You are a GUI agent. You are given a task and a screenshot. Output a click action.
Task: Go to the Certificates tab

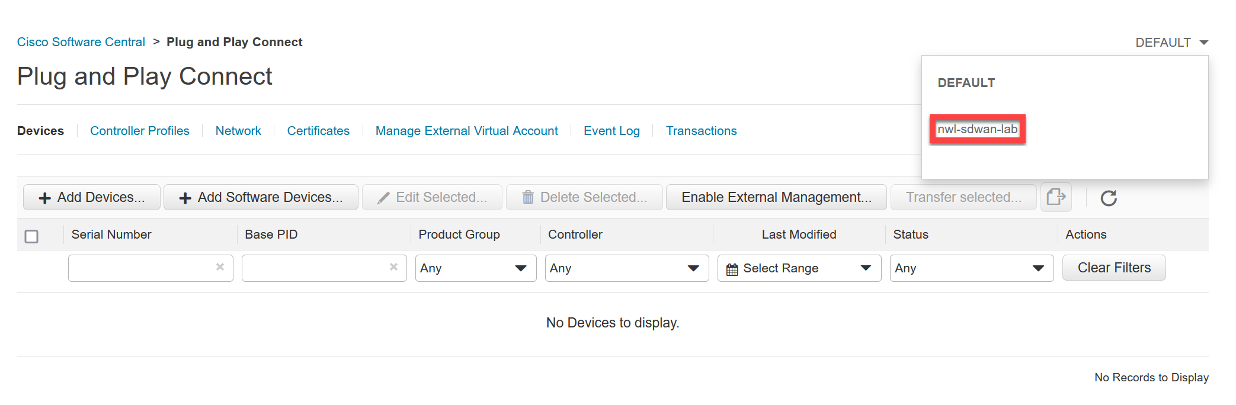(318, 131)
